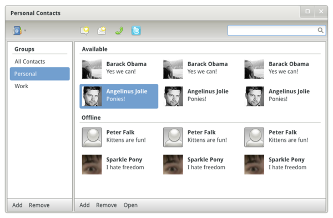This screenshot has width=333, height=218.
Task: Select the highlighted Angelinus Jolie contact
Action: [x=119, y=96]
